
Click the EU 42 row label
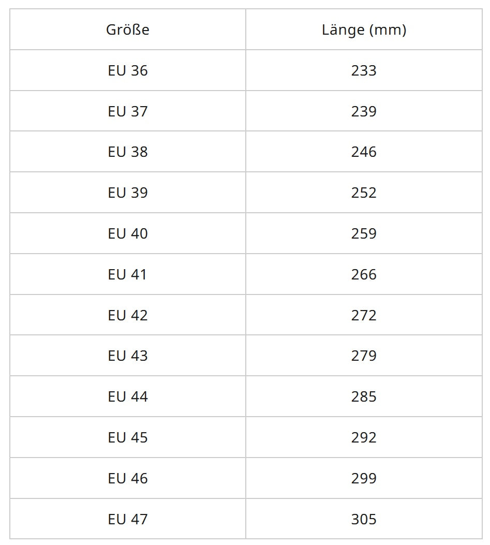click(x=128, y=315)
